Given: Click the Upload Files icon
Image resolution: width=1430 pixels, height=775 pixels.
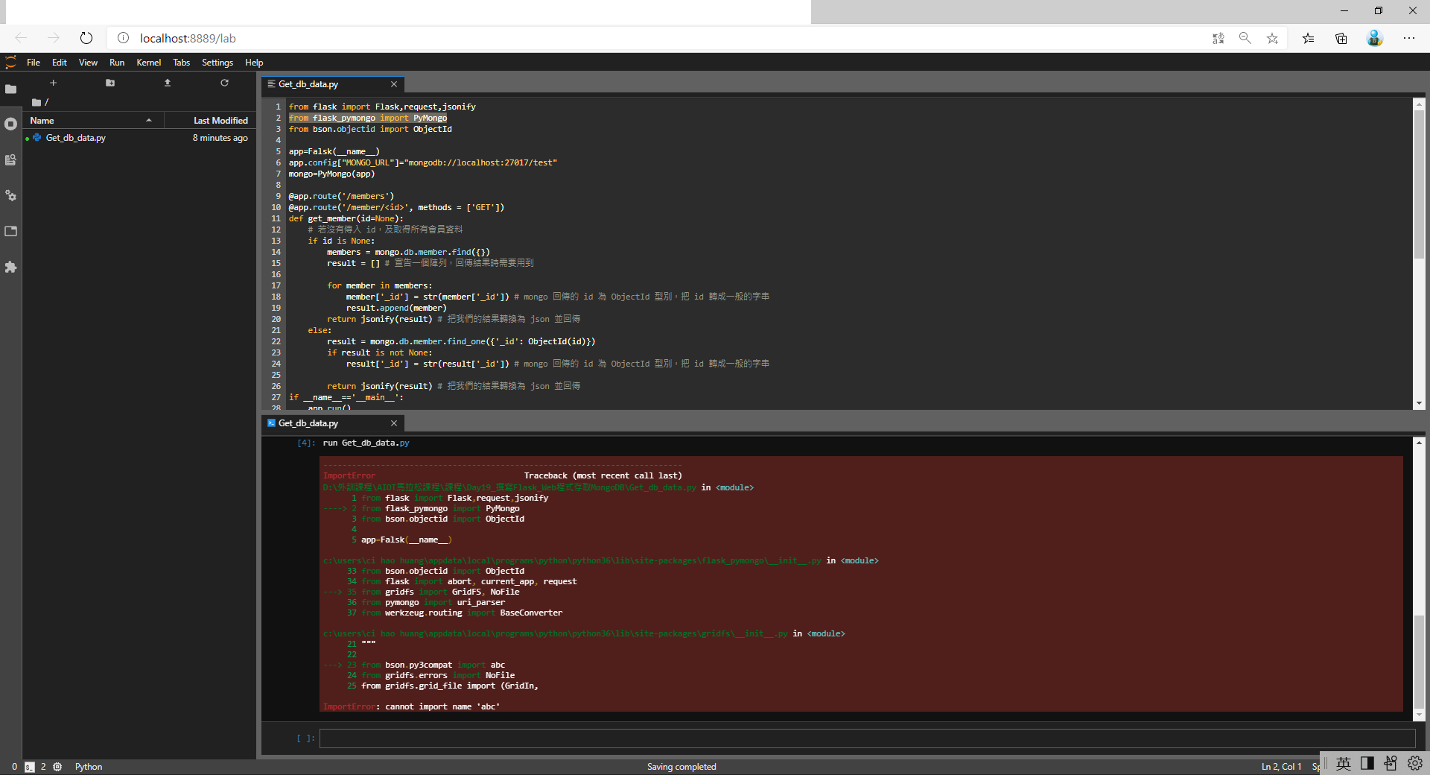Looking at the screenshot, I should coord(168,83).
